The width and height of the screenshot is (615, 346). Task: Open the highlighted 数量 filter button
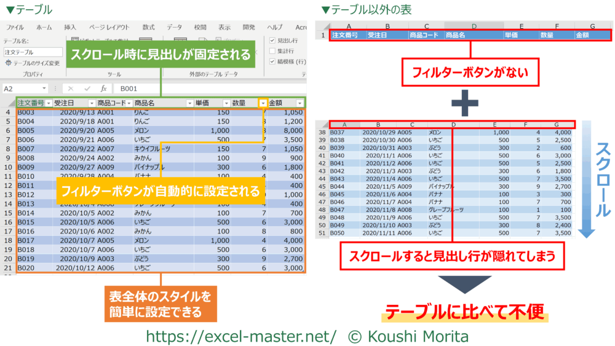point(263,103)
